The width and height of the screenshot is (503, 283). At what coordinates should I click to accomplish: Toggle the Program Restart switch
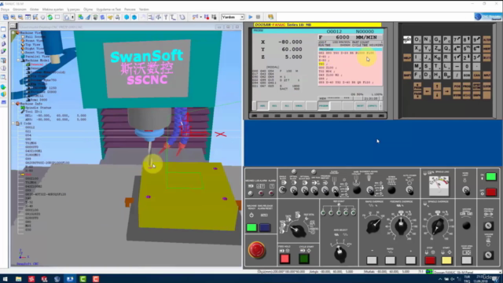(325, 189)
